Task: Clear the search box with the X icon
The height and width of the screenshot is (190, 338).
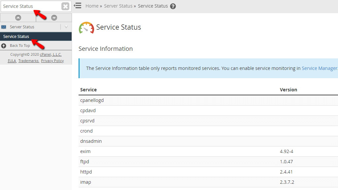Action: tap(65, 6)
